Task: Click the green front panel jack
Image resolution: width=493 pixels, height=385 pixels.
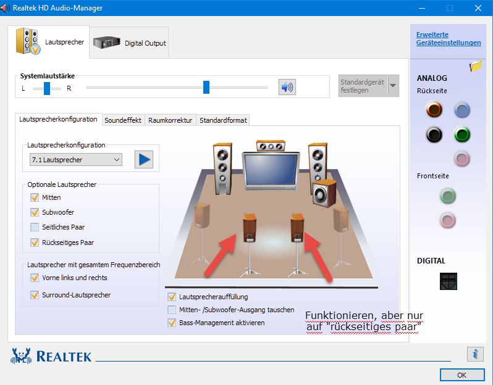Action: pyautogui.click(x=448, y=196)
